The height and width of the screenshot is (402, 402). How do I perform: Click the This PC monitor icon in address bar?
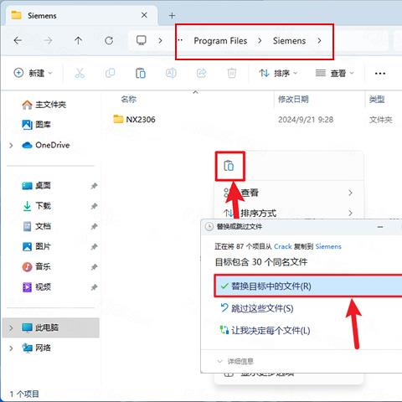coord(142,40)
